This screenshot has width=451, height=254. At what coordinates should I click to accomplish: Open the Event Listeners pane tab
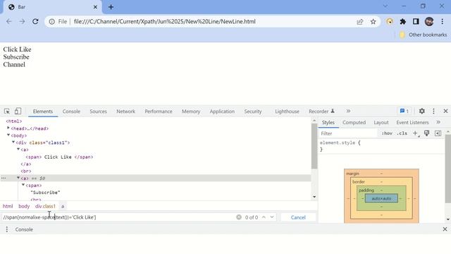coord(412,122)
